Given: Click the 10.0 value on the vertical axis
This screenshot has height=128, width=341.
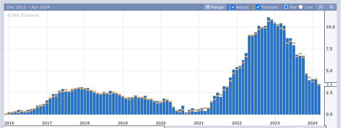Looking at the screenshot, I should point(330,27).
